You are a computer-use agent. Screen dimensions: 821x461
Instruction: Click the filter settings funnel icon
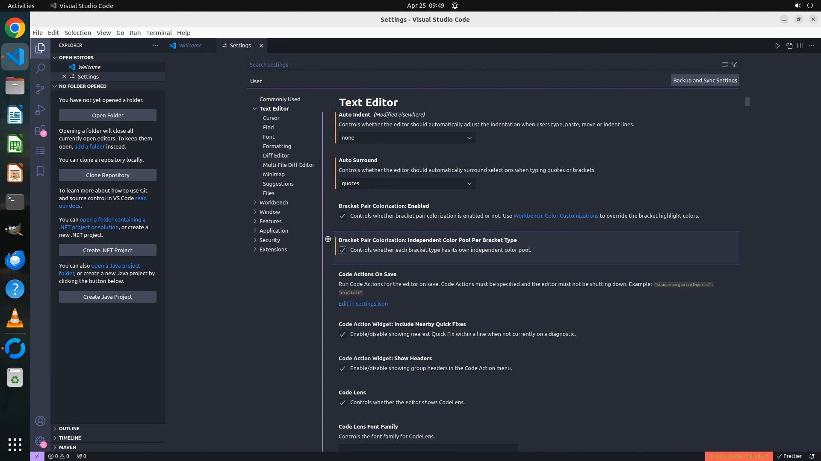pos(734,64)
